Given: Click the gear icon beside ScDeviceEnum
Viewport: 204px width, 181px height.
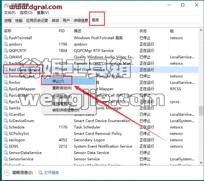Looking at the screenshot, I should (6, 121).
